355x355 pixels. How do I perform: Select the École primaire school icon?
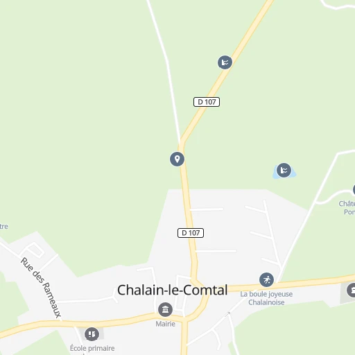92,334
